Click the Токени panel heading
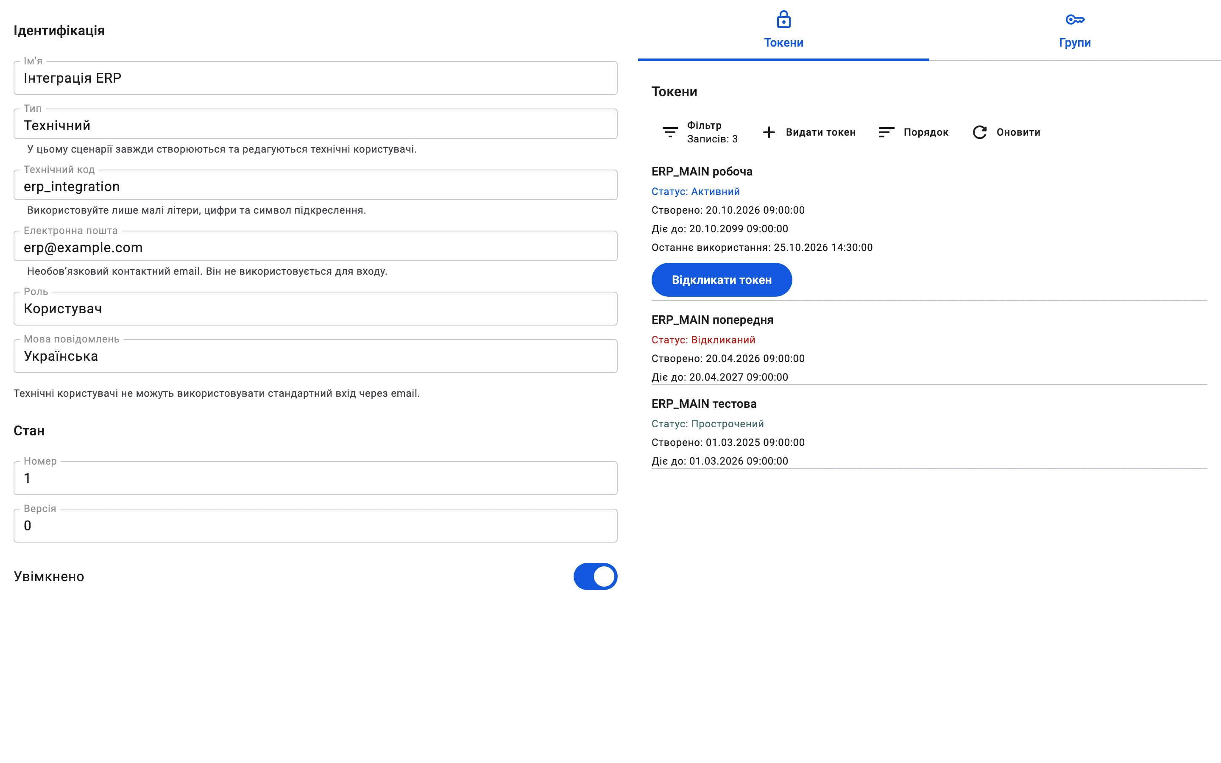This screenshot has width=1221, height=763. [674, 92]
